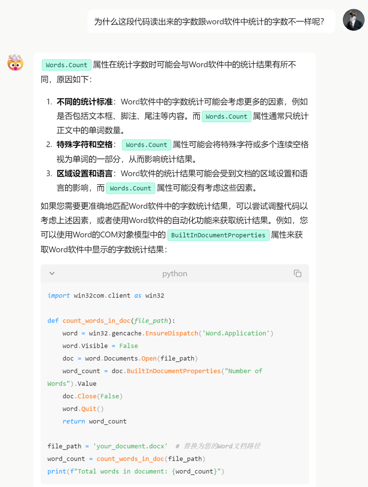Click the exploding-head emoji bot avatar
This screenshot has width=368, height=487.
tap(15, 63)
